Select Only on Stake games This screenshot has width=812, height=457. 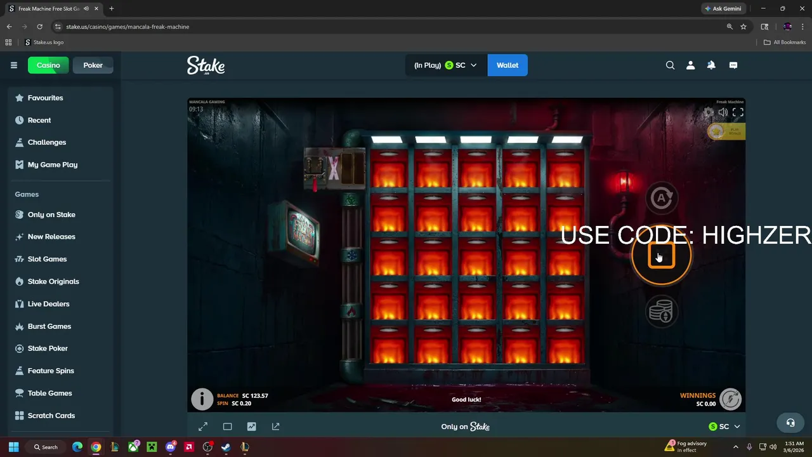[60, 215]
